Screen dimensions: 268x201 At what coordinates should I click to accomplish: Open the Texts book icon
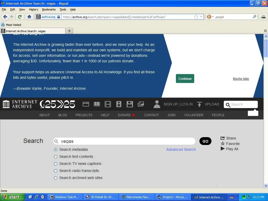(x=97, y=104)
